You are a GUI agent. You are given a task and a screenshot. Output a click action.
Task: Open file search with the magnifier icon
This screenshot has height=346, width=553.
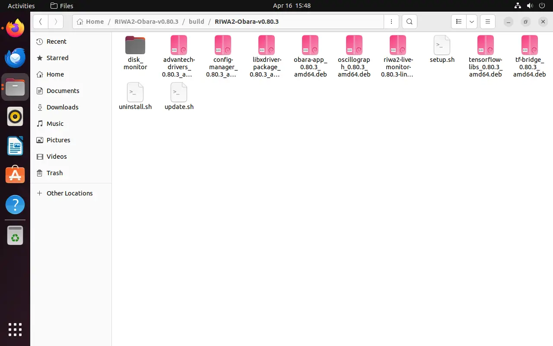pyautogui.click(x=409, y=22)
